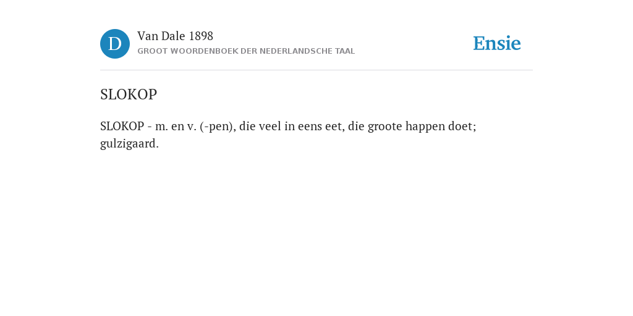Click the blue circular D icon
The width and height of the screenshot is (633, 316).
click(x=115, y=44)
